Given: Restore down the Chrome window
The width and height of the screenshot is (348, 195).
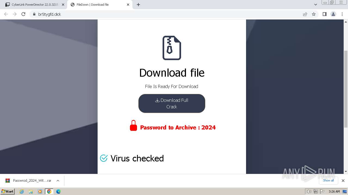Looking at the screenshot, I should point(332,2).
